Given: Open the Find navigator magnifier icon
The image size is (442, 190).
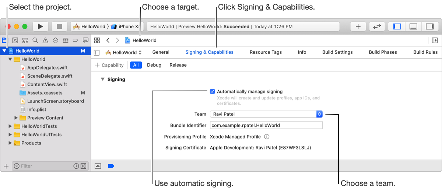Looking at the screenshot, I should pos(35,40).
